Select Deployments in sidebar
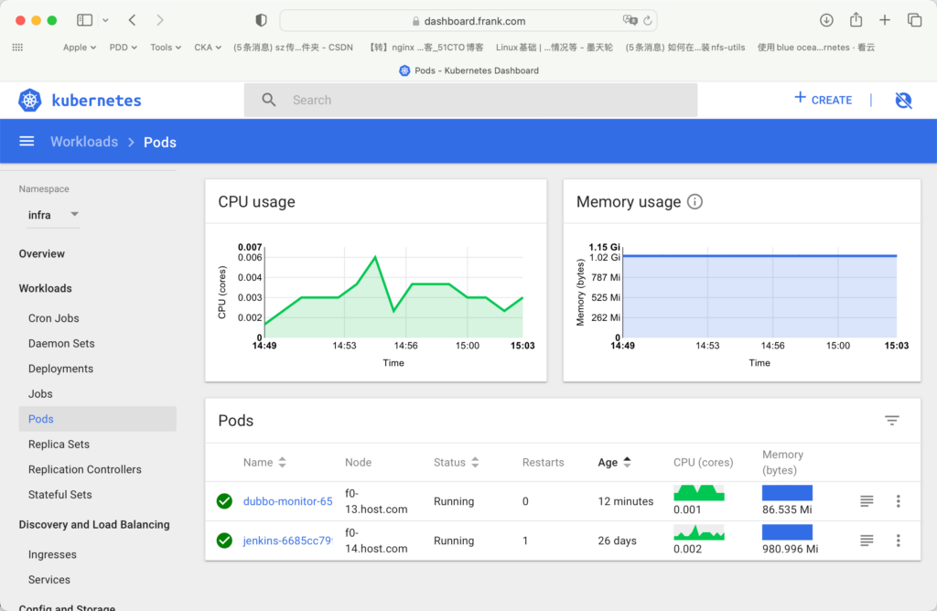 point(61,369)
